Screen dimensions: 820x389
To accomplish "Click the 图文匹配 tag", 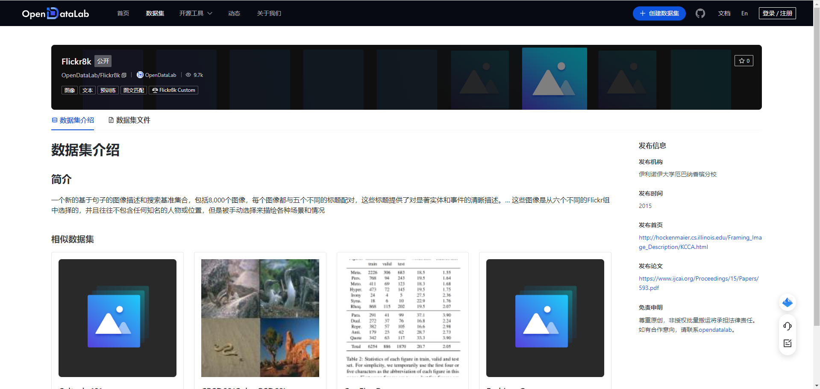I will point(134,90).
